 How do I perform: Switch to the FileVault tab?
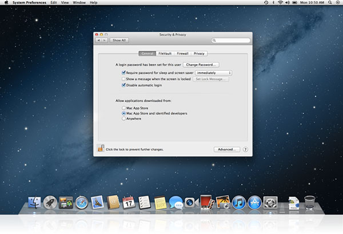165,53
